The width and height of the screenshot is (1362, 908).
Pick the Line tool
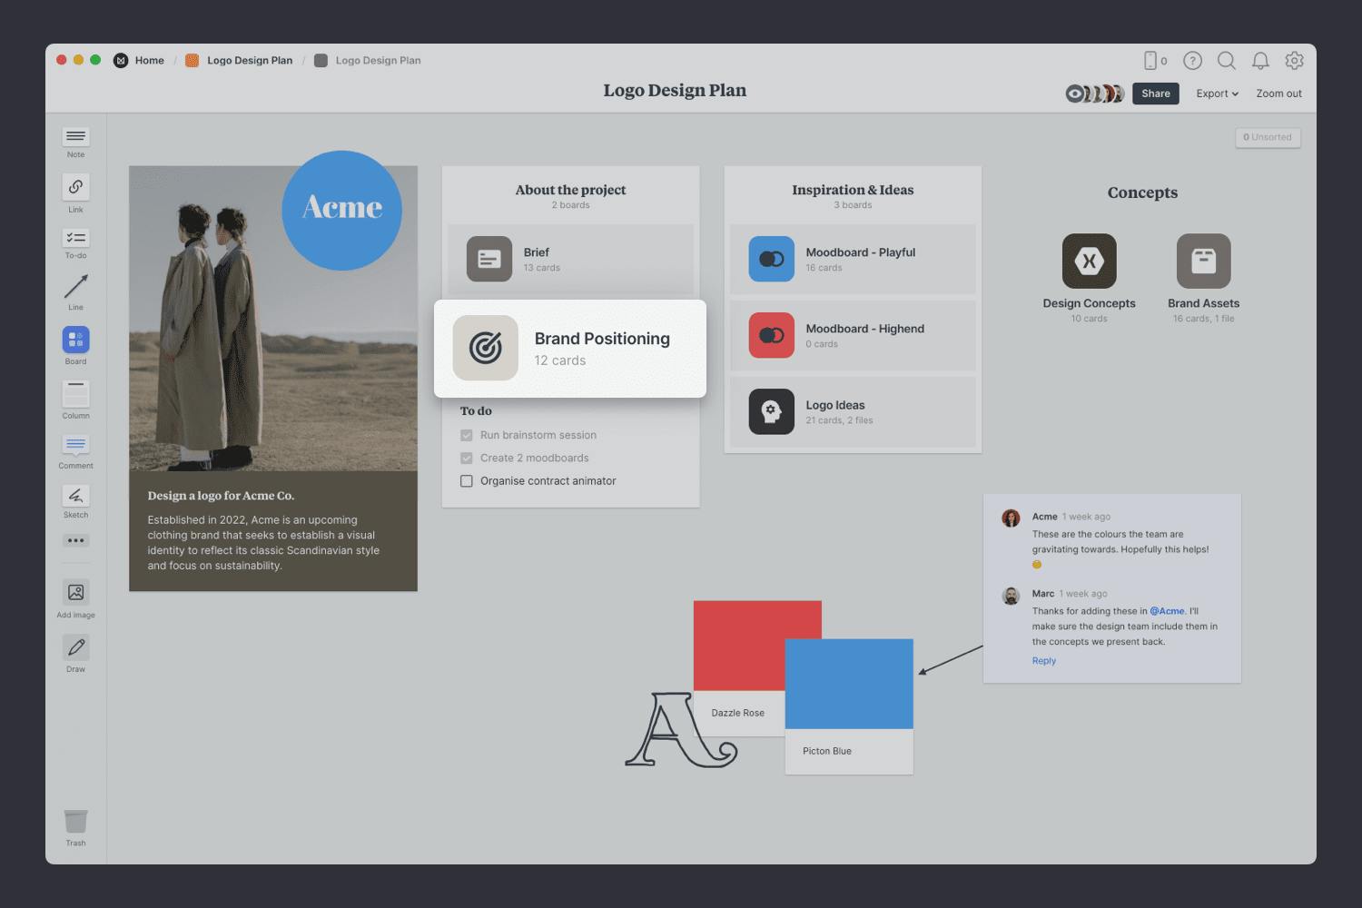[x=75, y=288]
